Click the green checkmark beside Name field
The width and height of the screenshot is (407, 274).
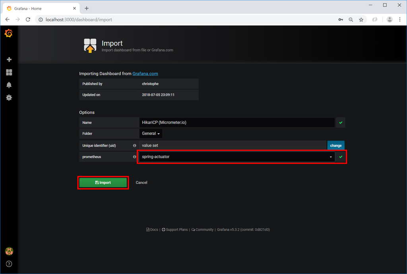341,123
